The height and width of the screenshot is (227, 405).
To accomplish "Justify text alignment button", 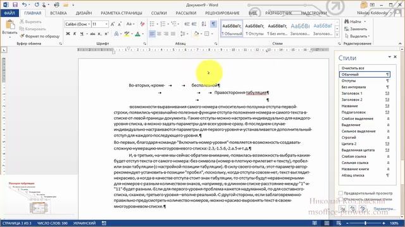I will coord(173,33).
